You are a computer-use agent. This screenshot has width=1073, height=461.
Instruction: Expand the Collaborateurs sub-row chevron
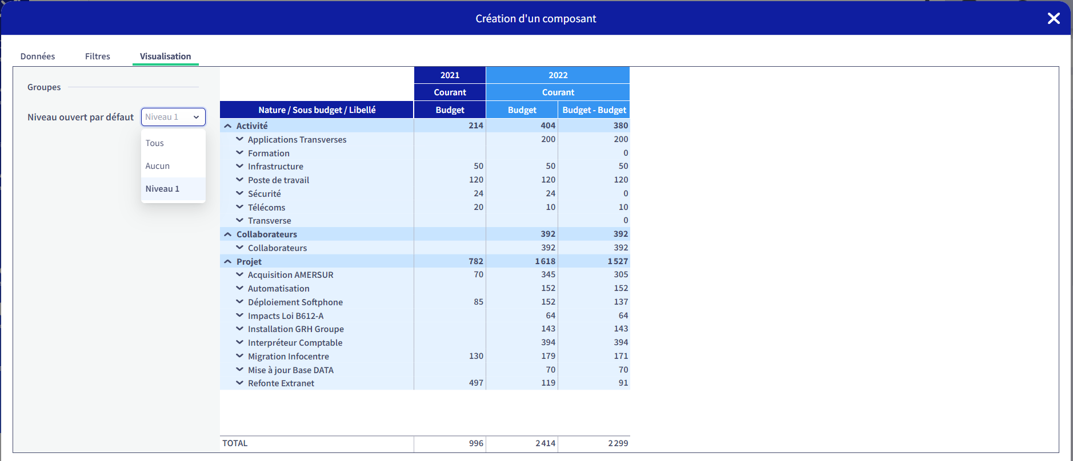(x=240, y=248)
